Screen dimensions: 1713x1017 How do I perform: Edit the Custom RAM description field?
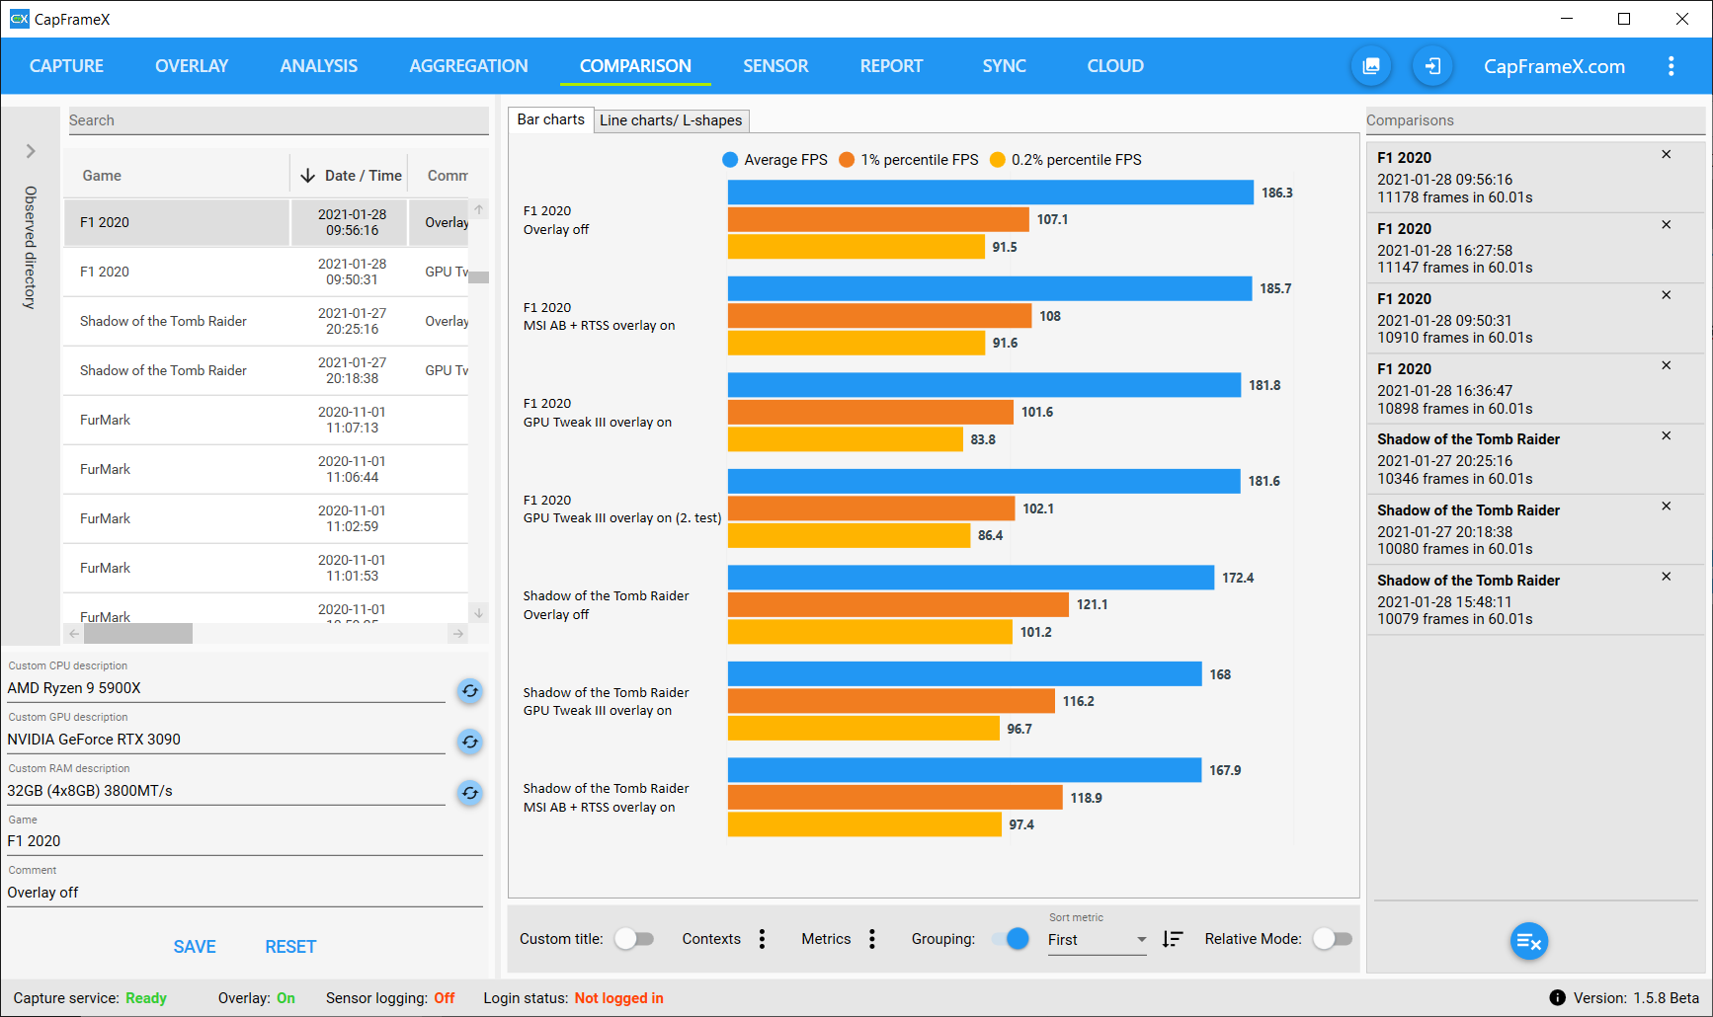(226, 791)
